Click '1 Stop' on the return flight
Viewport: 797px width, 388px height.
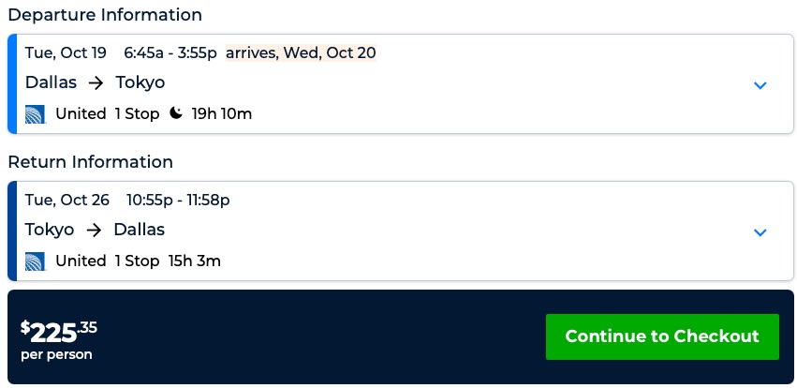137,261
